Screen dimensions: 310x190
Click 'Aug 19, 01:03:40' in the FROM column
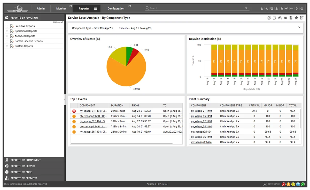click(141, 132)
